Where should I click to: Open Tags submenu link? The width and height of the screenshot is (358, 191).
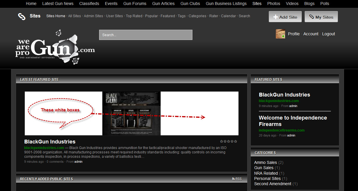pyautogui.click(x=182, y=16)
